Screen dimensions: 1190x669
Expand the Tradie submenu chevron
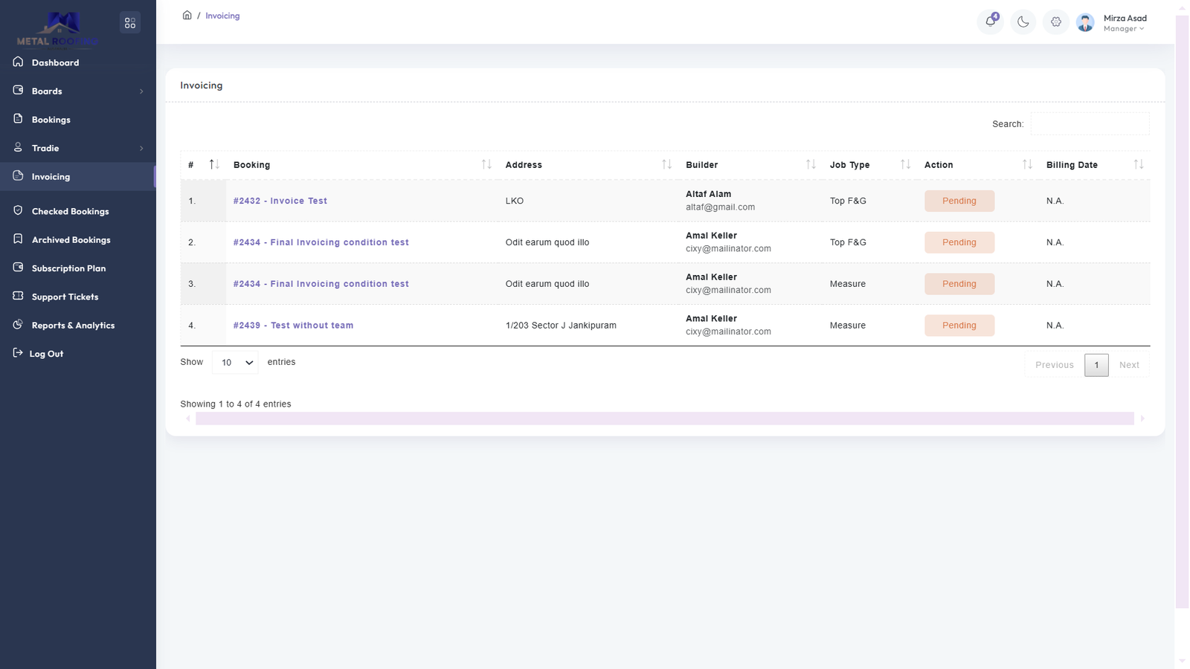click(x=141, y=149)
